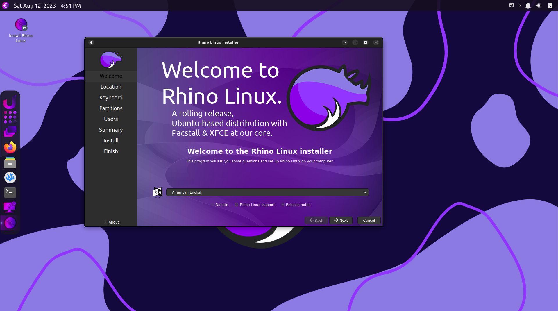This screenshot has width=558, height=311.
Task: Open the terminal from the dock
Action: click(x=10, y=192)
